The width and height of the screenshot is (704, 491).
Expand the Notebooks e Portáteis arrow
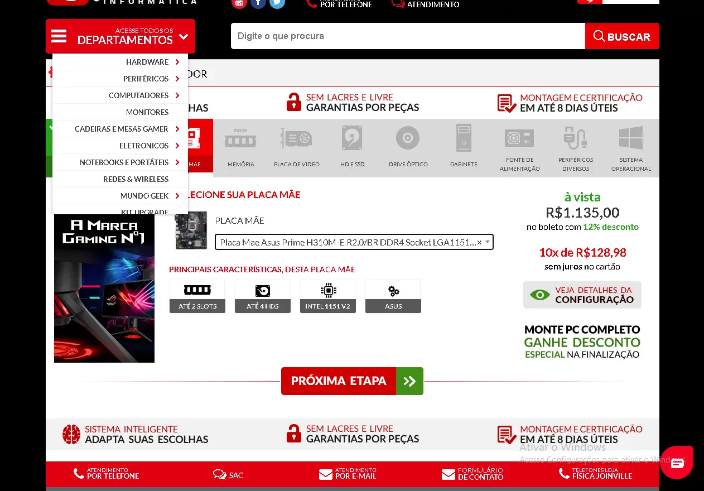click(x=177, y=162)
